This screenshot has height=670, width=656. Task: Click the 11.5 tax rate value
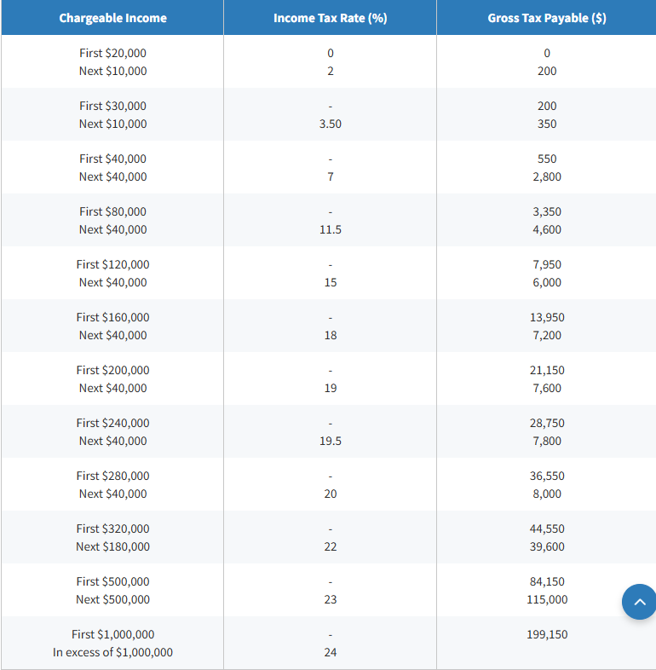coord(330,229)
